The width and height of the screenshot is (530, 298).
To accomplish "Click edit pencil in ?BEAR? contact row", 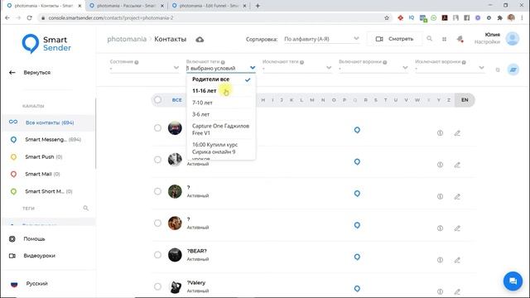I will tap(457, 260).
